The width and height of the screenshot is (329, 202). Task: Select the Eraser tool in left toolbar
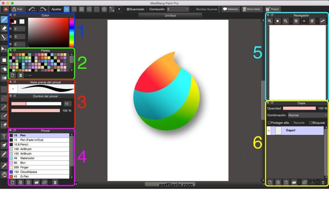pos(4,29)
